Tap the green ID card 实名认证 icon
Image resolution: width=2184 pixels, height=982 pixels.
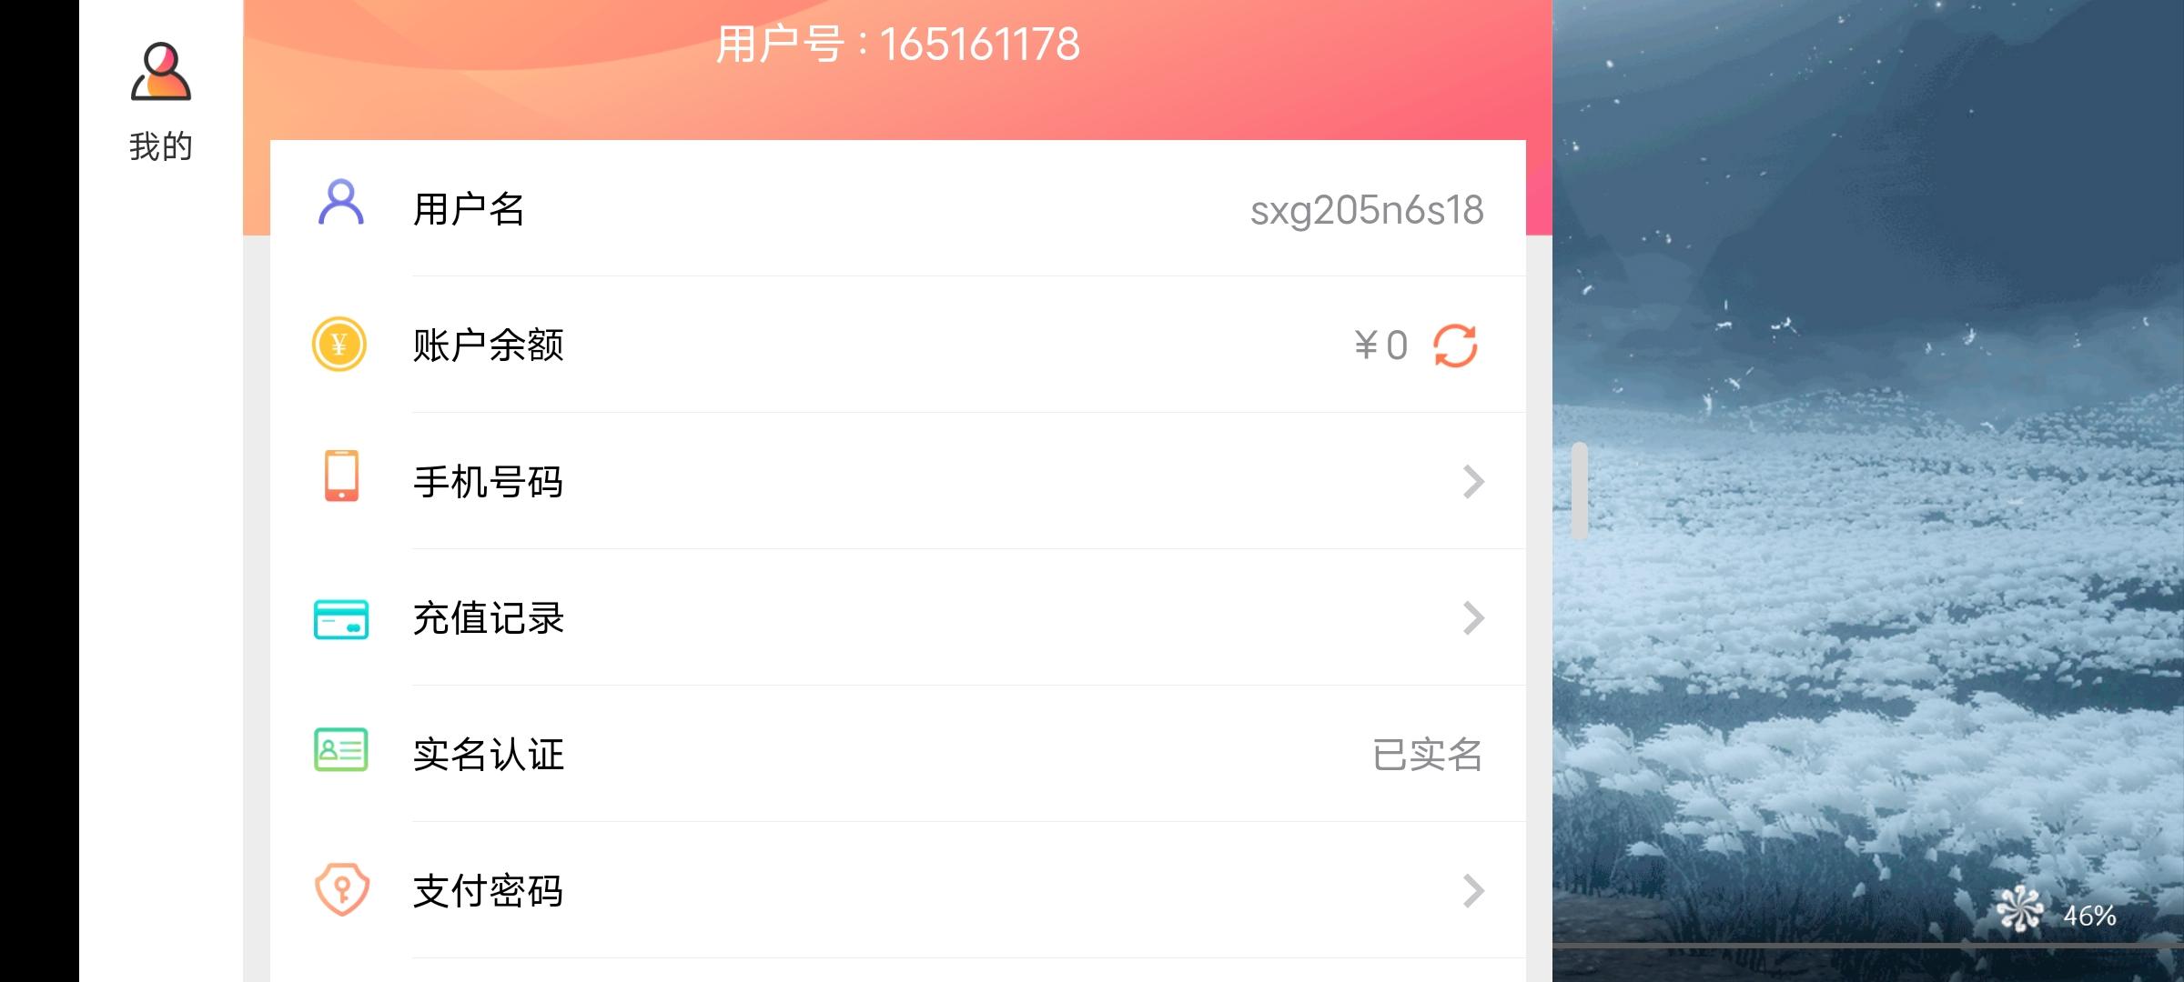[340, 750]
